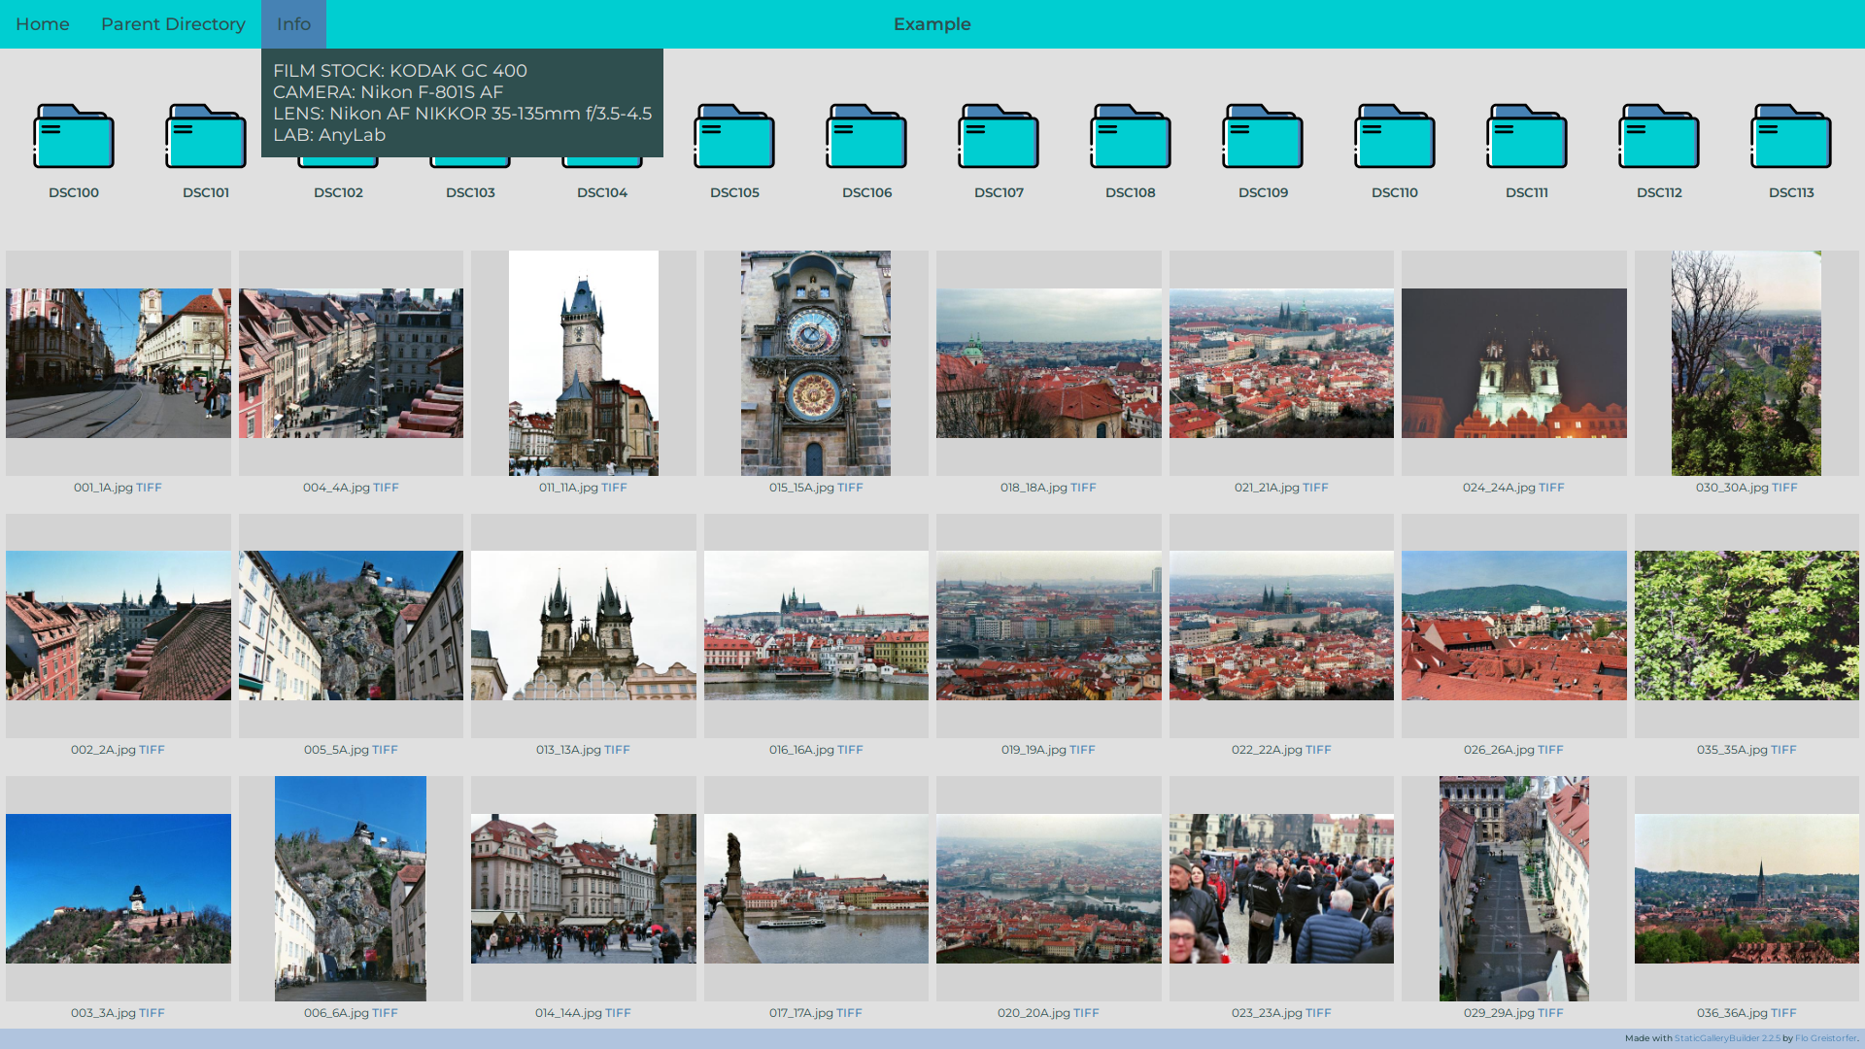Screen dimensions: 1865x1049
Task: Download TIFF of 001_1A.jpg
Action: tap(149, 488)
